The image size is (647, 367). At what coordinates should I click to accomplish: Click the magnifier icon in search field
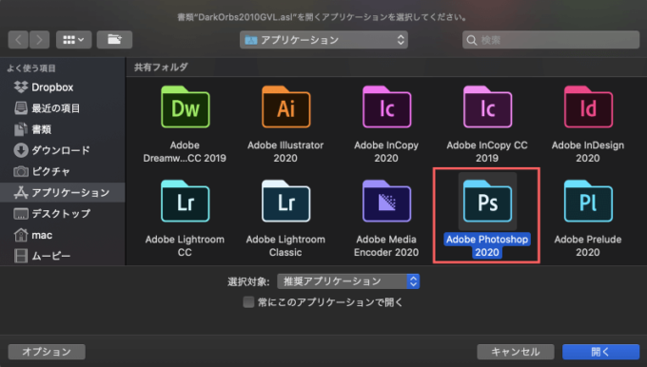472,40
